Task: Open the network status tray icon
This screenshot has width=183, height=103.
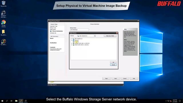Action: (168, 101)
